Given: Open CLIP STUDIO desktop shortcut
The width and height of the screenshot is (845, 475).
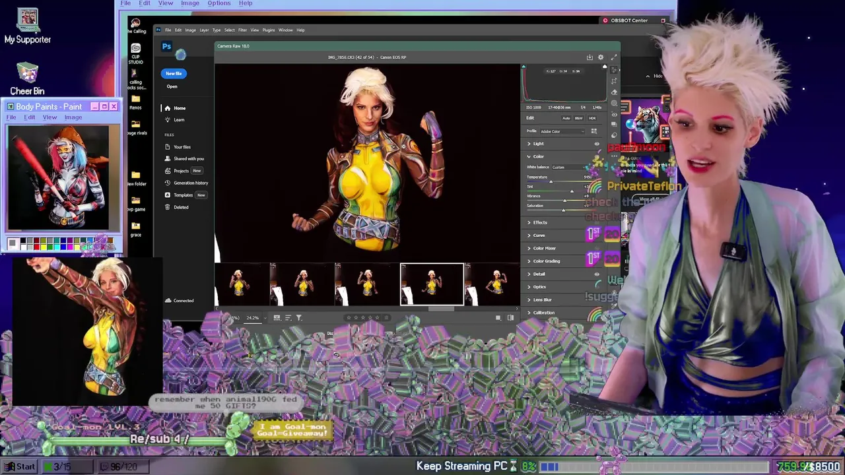Looking at the screenshot, I should (135, 54).
